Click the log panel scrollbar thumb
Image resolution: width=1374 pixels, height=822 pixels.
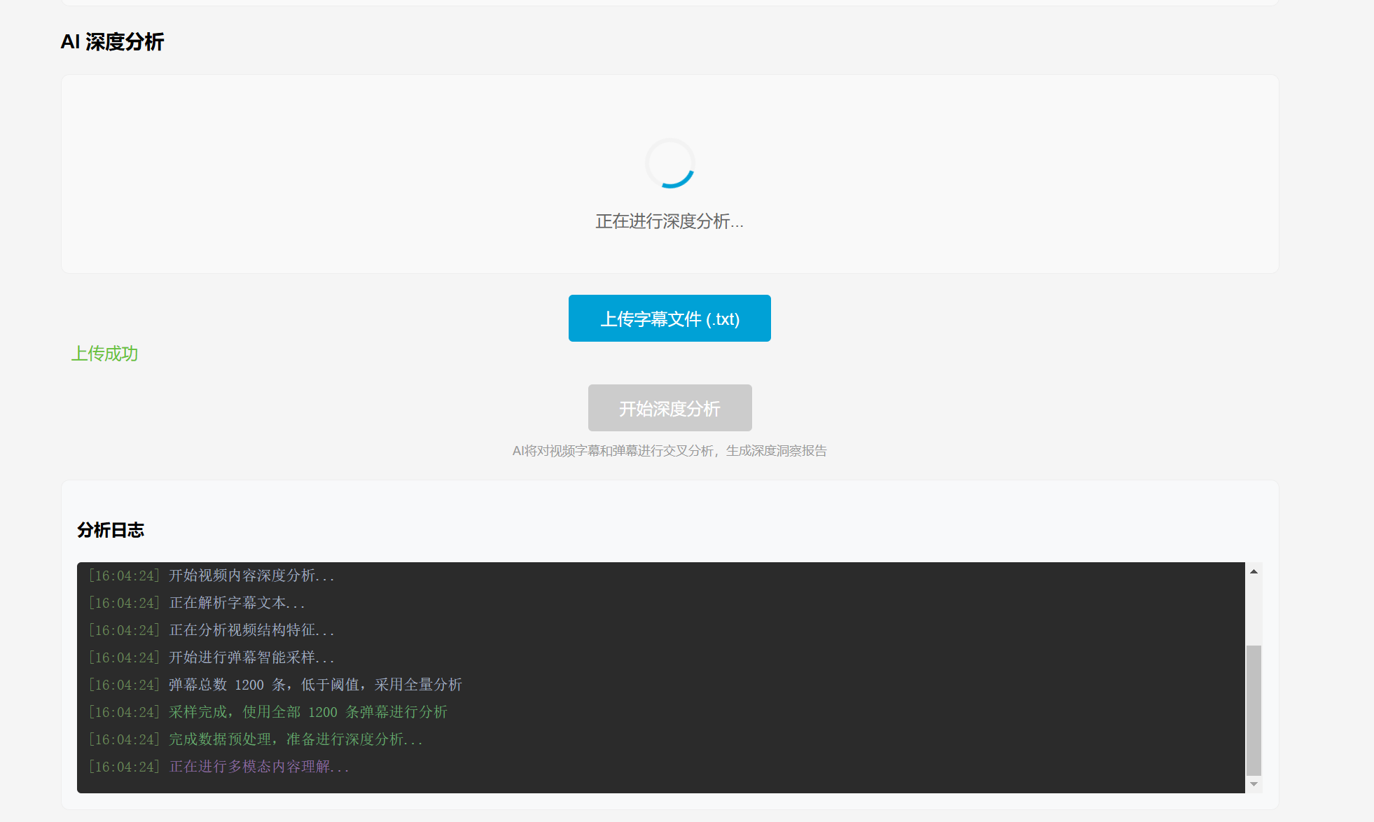point(1254,709)
